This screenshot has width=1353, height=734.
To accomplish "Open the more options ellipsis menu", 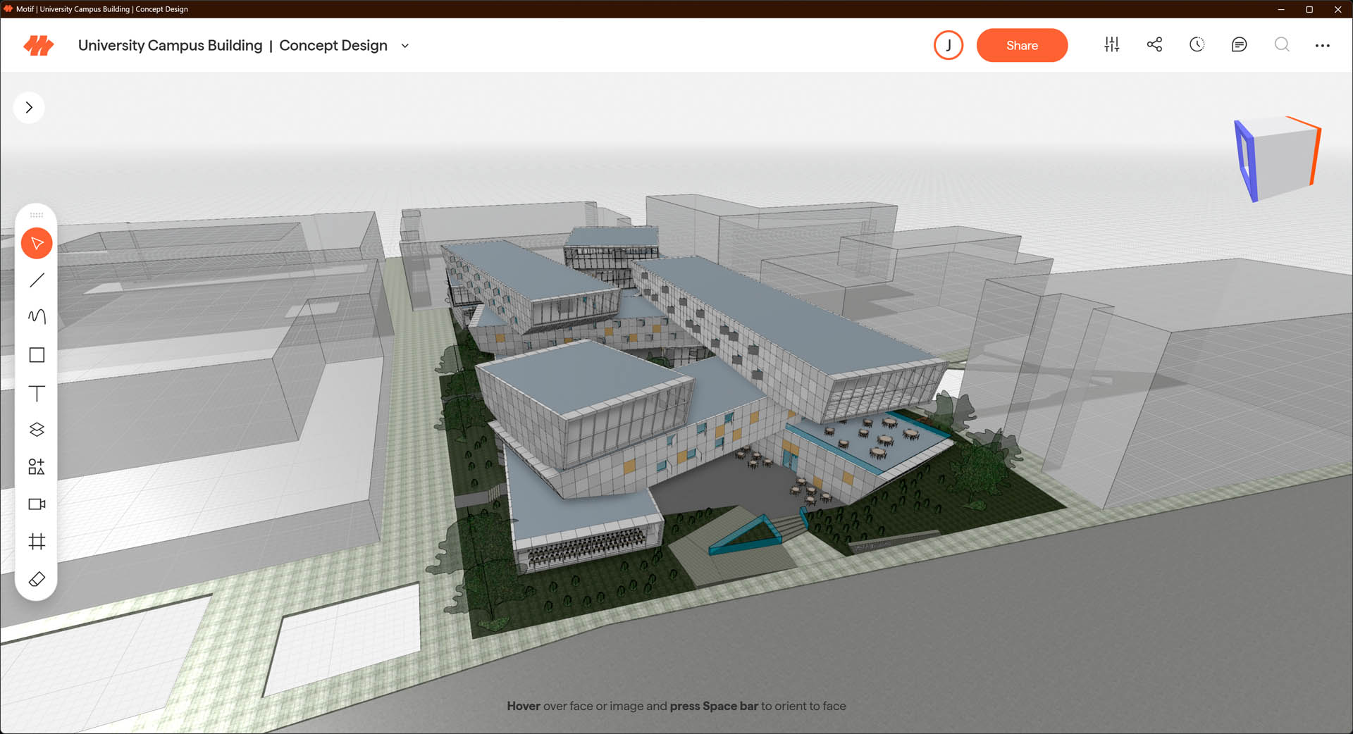I will click(x=1322, y=46).
